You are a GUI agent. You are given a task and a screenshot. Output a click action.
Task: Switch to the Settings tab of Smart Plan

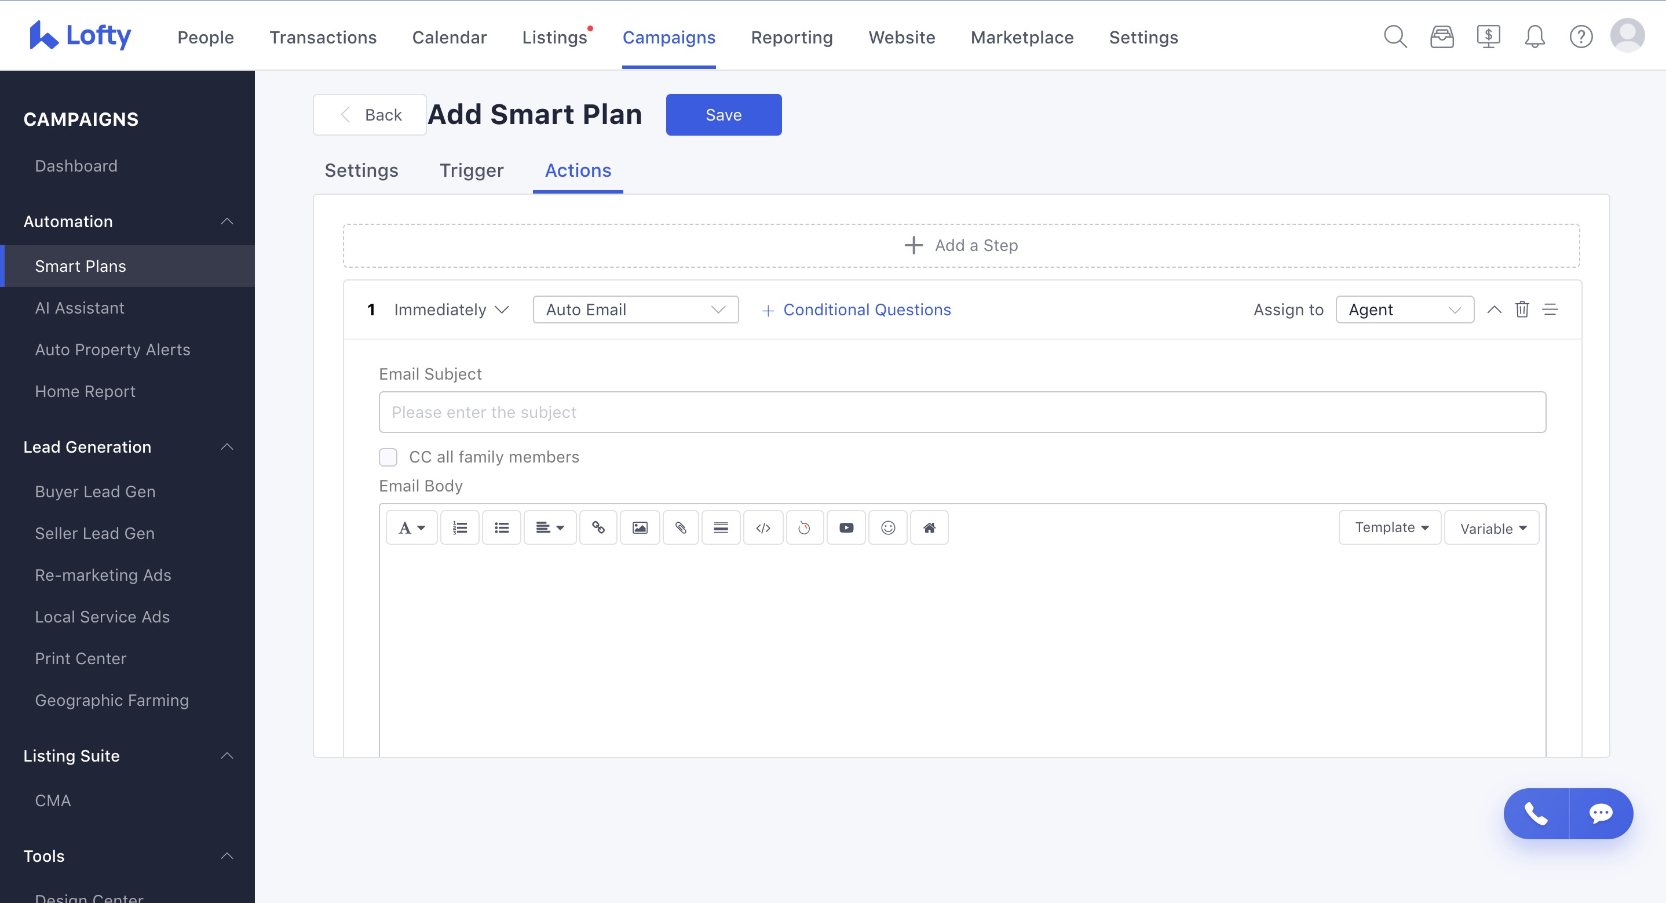coord(361,170)
